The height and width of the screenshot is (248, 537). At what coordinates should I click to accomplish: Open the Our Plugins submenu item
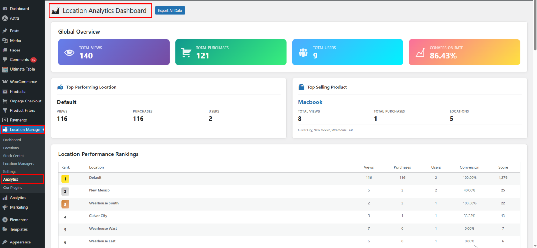12,188
